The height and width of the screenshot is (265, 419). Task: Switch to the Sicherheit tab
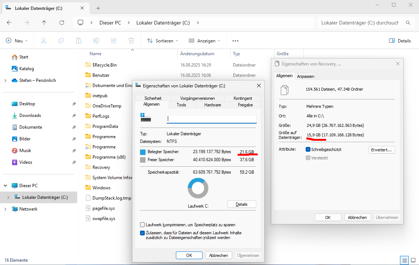click(152, 98)
